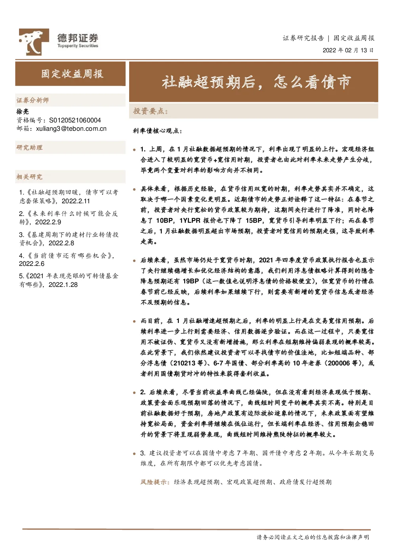The width and height of the screenshot is (393, 556).
Task: Click the analyst name 徐亮
Action: pos(23,111)
